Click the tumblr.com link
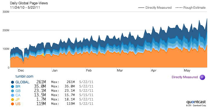Screen dimensions: 211x110 pos(24,76)
